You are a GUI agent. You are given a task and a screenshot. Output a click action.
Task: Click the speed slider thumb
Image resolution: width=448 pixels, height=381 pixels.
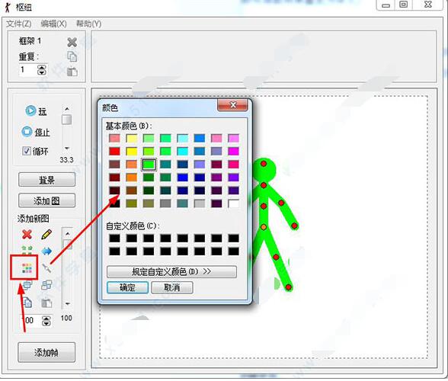(x=67, y=120)
